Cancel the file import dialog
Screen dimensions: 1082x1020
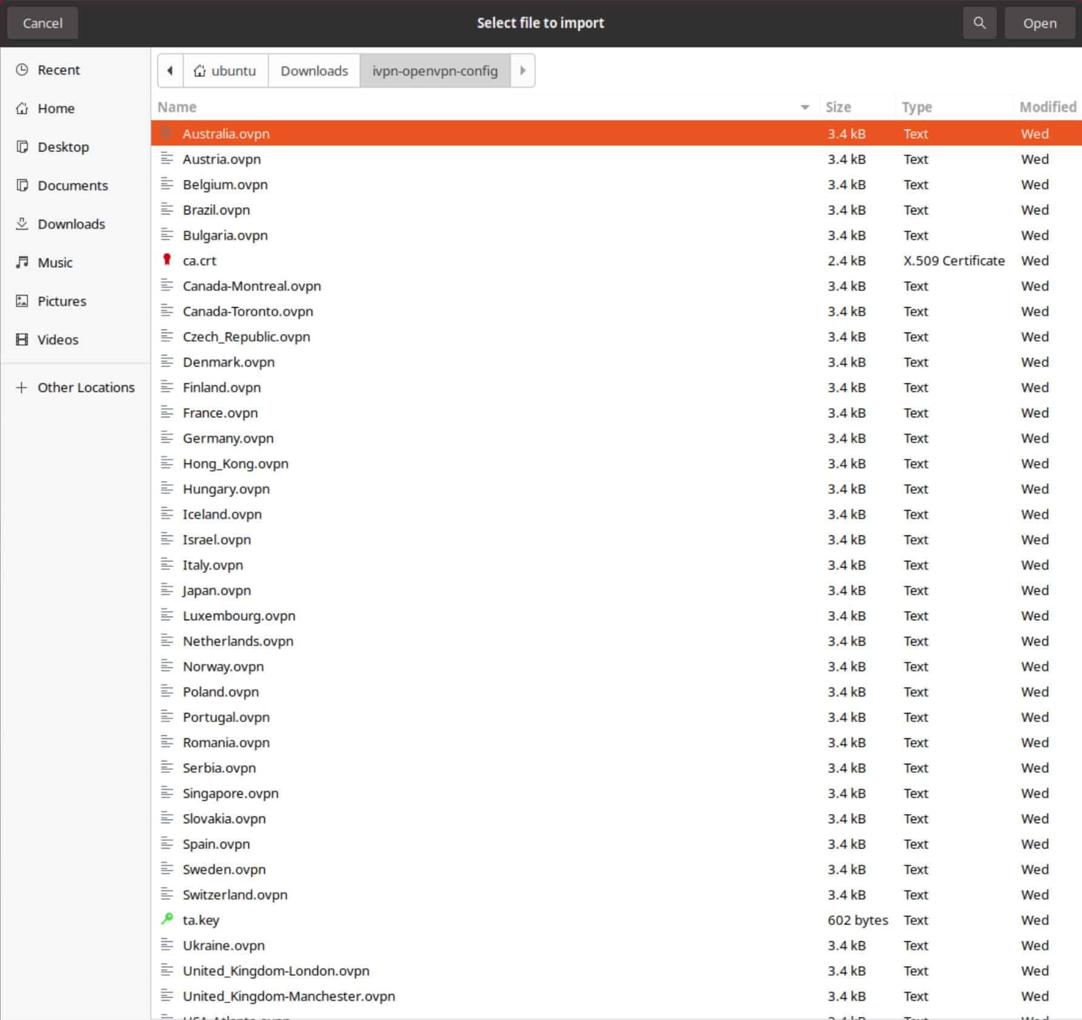coord(42,23)
